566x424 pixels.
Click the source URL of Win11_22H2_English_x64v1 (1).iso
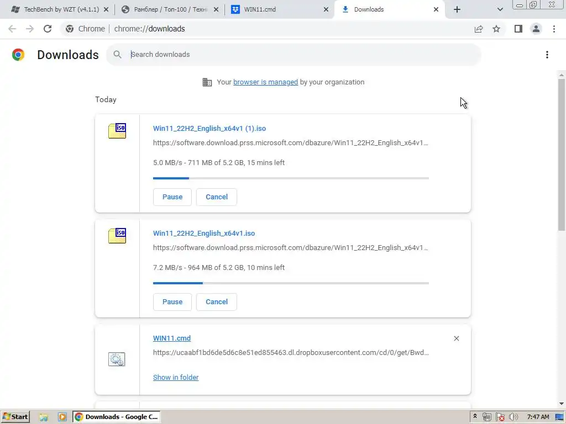coord(291,143)
